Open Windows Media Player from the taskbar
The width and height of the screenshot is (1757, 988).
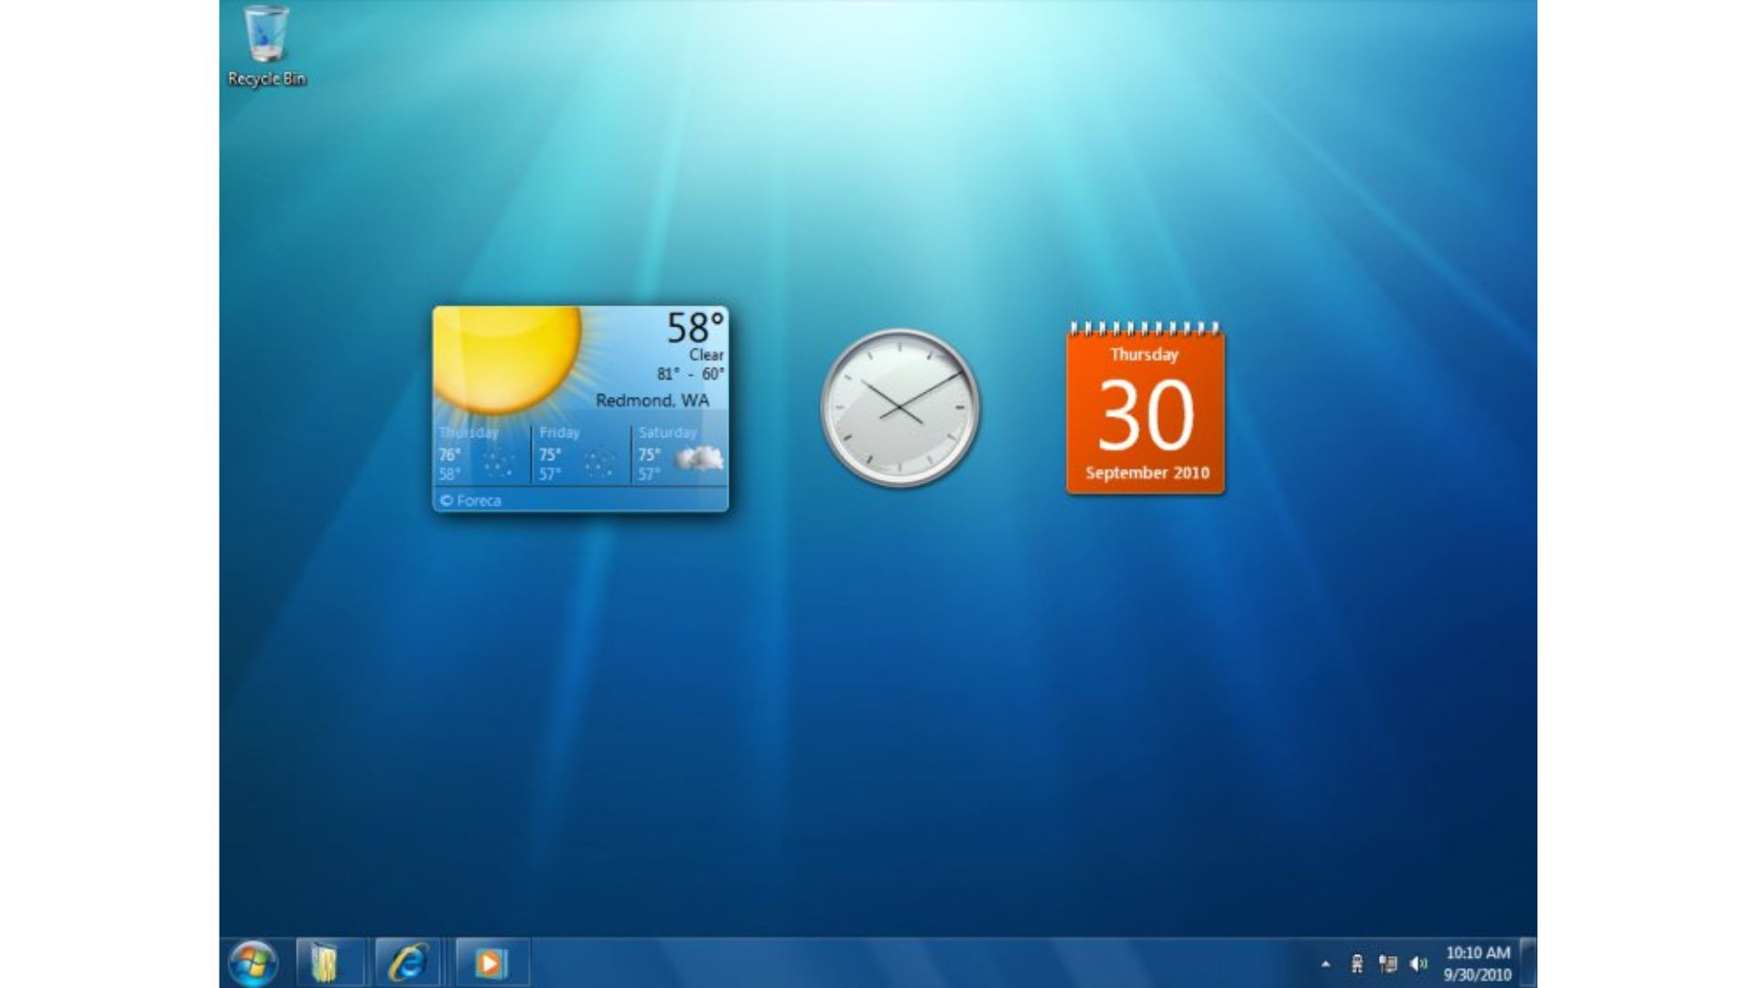click(x=490, y=963)
